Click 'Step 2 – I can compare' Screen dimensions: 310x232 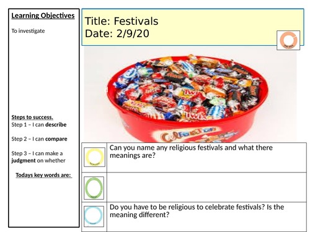point(39,139)
